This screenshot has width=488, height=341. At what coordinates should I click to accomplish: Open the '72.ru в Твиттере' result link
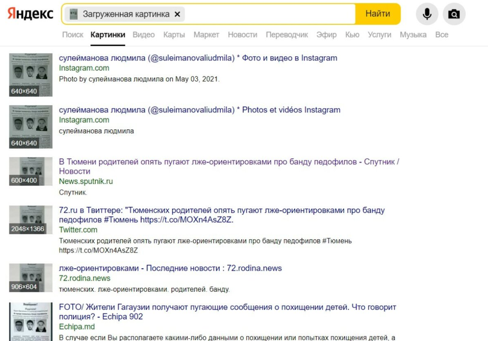[x=222, y=215]
